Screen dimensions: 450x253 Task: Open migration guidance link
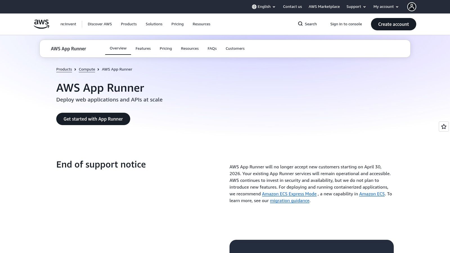click(290, 201)
